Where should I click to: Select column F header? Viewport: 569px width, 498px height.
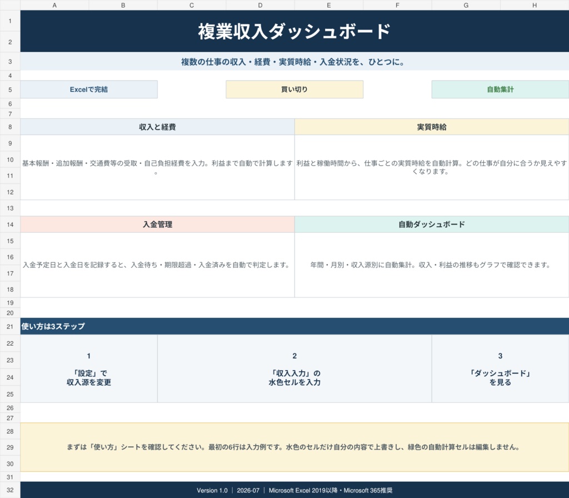(397, 5)
